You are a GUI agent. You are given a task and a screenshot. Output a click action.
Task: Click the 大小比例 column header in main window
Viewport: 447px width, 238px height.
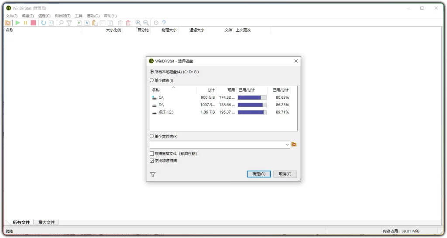pyautogui.click(x=113, y=30)
